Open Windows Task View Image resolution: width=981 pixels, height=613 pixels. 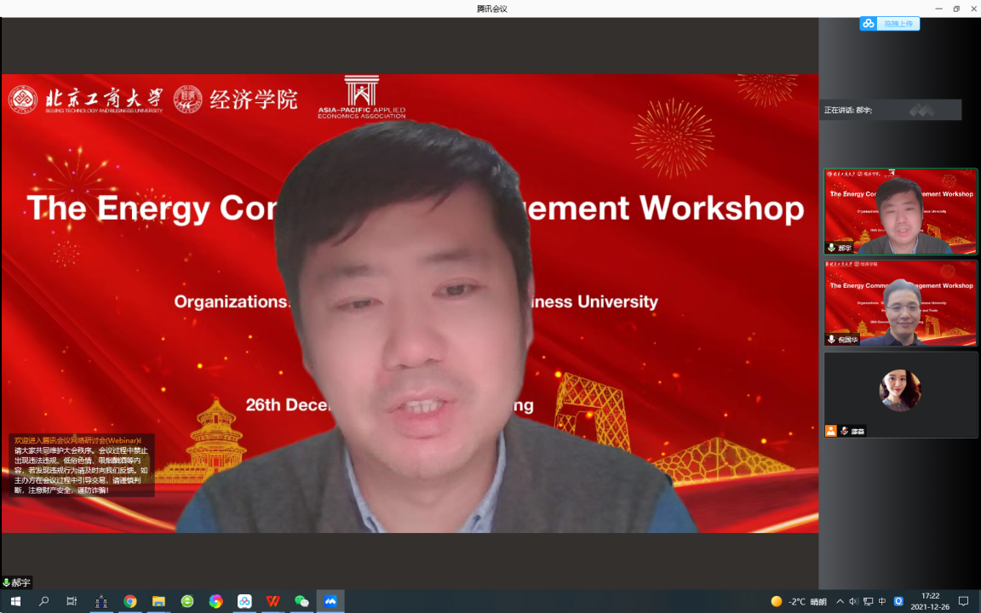tap(72, 602)
